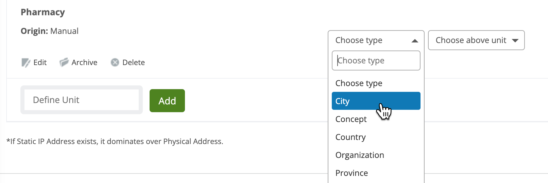The image size is (548, 183).
Task: Click the open Choose type dropdown header
Action: tap(371, 40)
